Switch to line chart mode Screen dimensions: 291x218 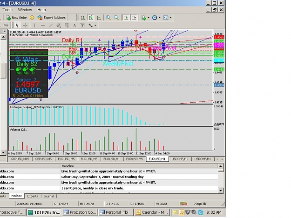tap(99, 18)
